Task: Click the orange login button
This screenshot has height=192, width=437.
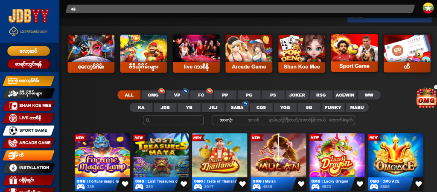Action: tap(29, 51)
